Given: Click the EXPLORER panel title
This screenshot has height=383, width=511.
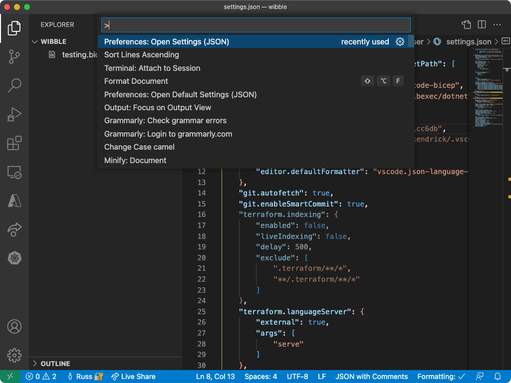Looking at the screenshot, I should (x=57, y=25).
